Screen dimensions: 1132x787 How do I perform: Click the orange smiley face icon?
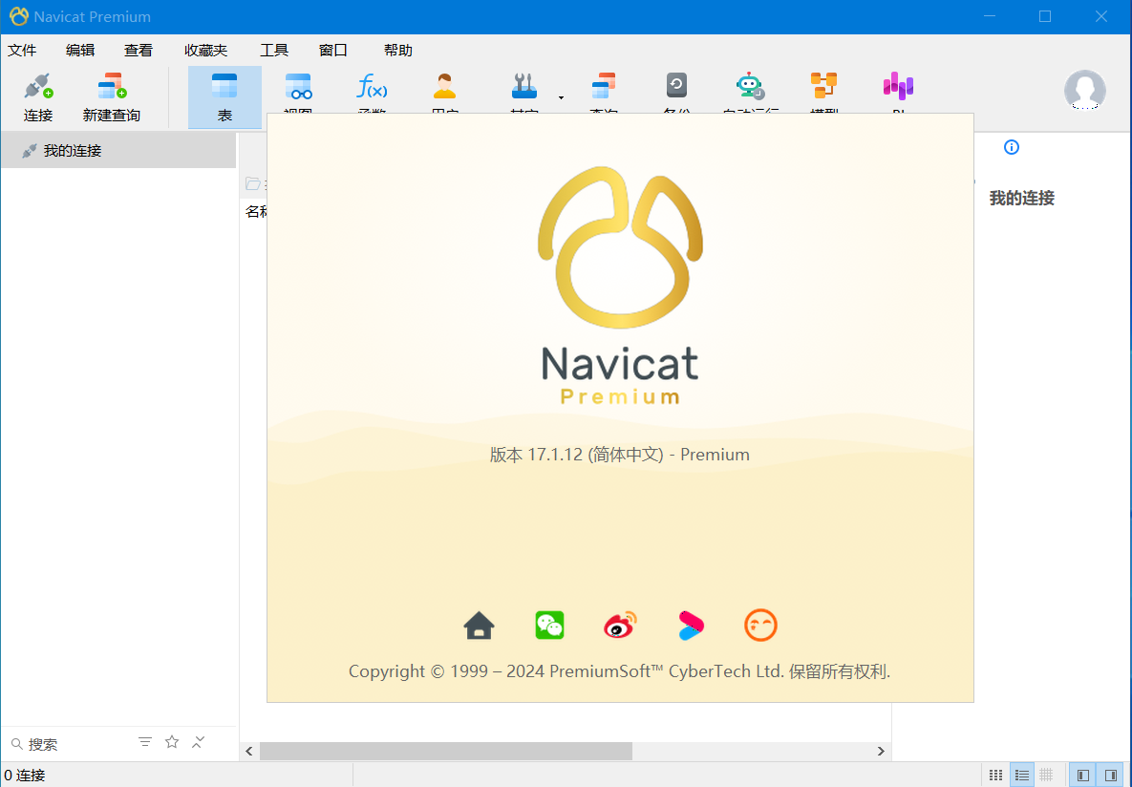click(x=760, y=626)
